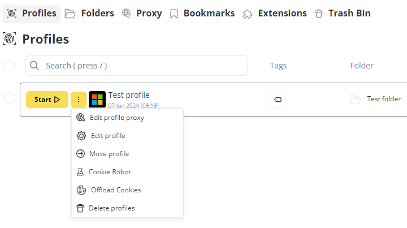Start the Test profile
The image size is (407, 228).
(47, 100)
